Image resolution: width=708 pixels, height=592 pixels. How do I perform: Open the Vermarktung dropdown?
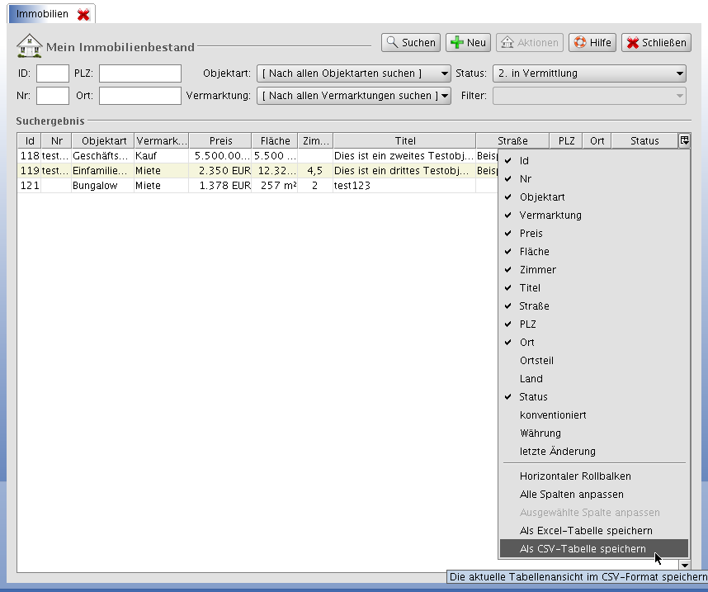(353, 96)
